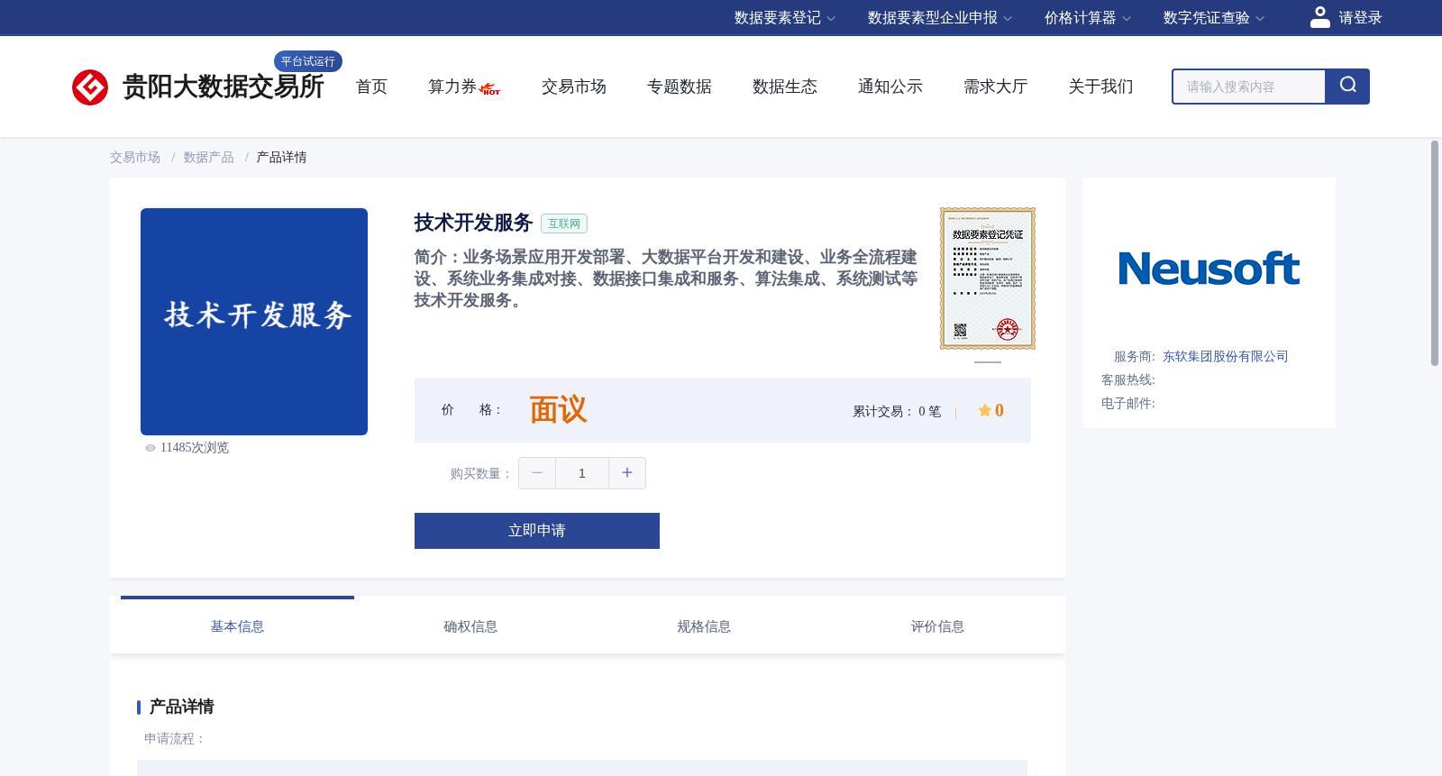Increase purchase quantity with plus button
Screen dimensions: 1442x776
pyautogui.click(x=627, y=473)
